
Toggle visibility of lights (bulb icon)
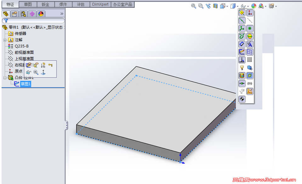pyautogui.click(x=242, y=68)
